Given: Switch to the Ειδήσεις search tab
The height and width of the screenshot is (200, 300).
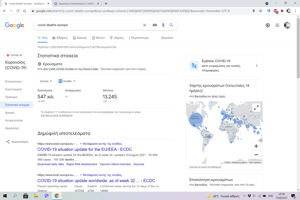Looking at the screenshot, I should point(60,38).
